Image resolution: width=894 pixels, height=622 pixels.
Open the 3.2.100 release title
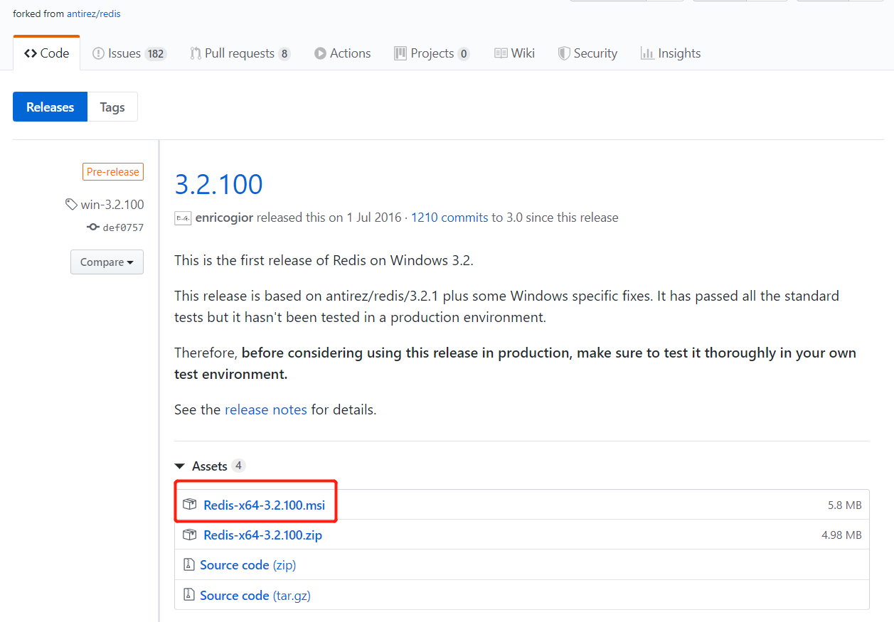(219, 184)
